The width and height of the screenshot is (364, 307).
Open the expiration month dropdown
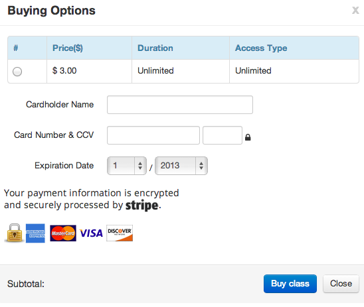click(127, 166)
